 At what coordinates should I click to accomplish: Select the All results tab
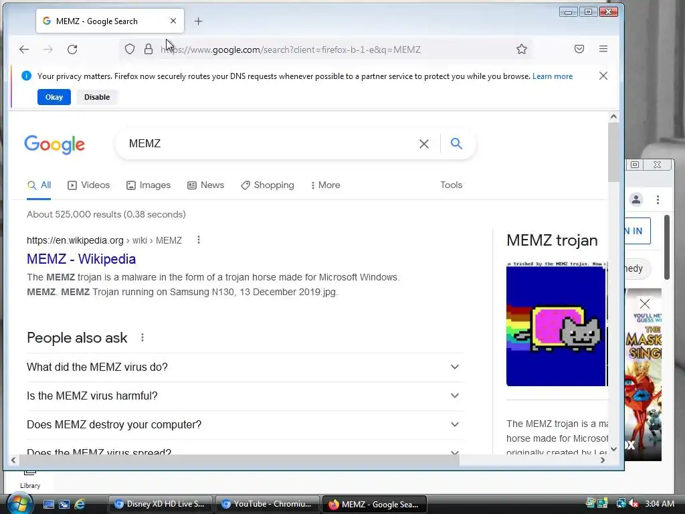[x=39, y=185]
